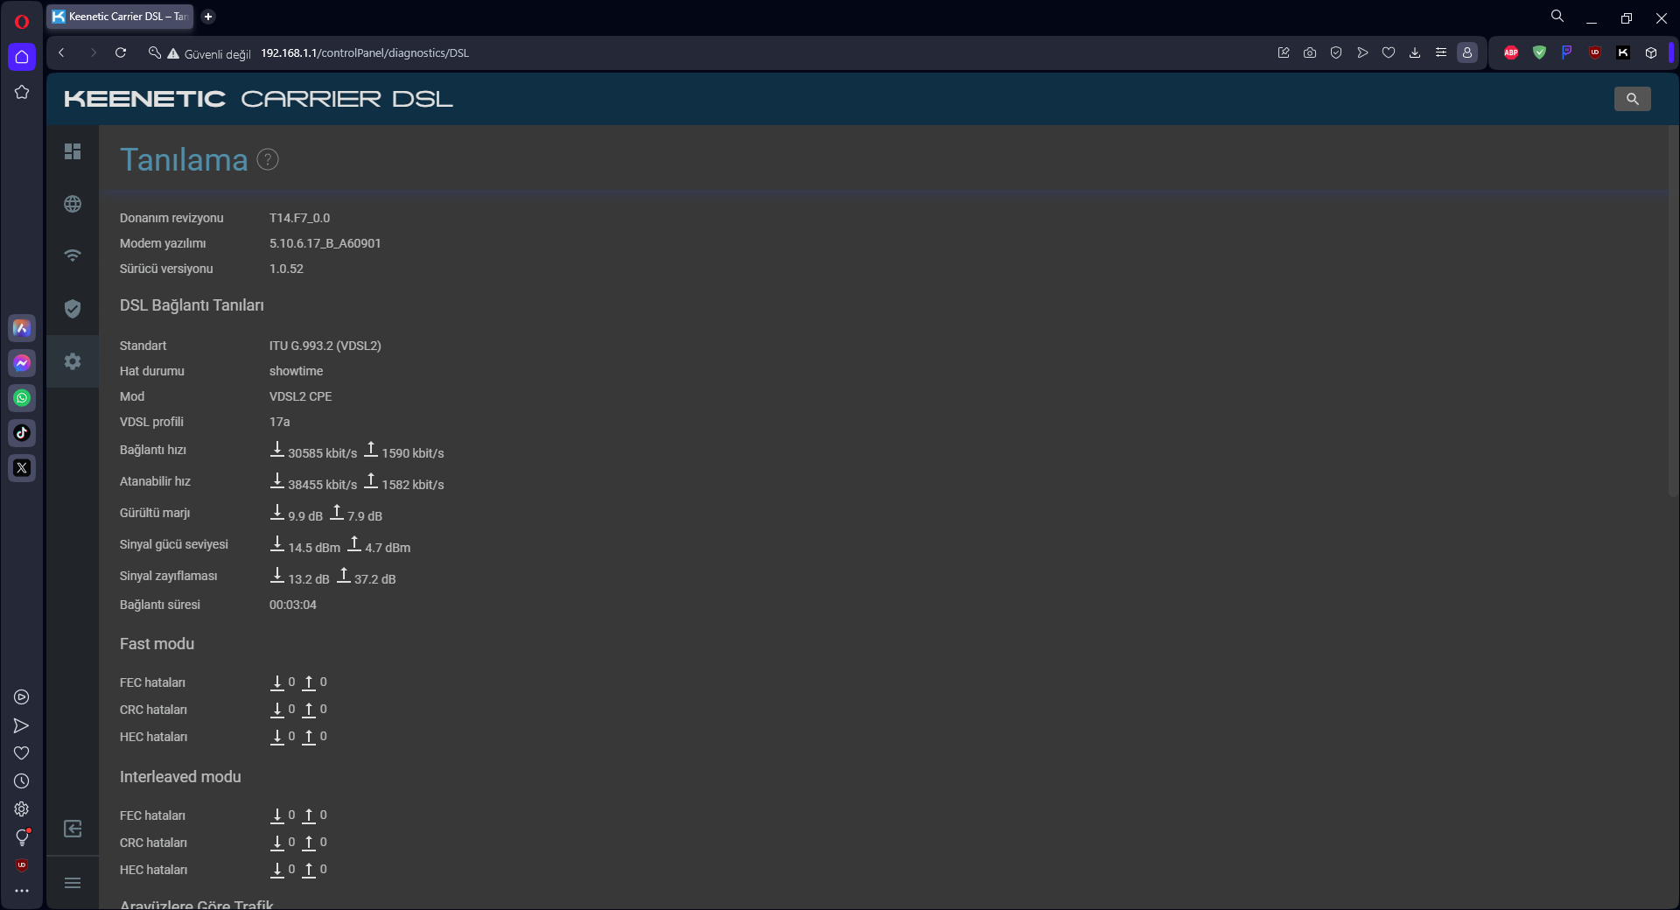Click the edit/share page icon in address bar

point(1284,52)
